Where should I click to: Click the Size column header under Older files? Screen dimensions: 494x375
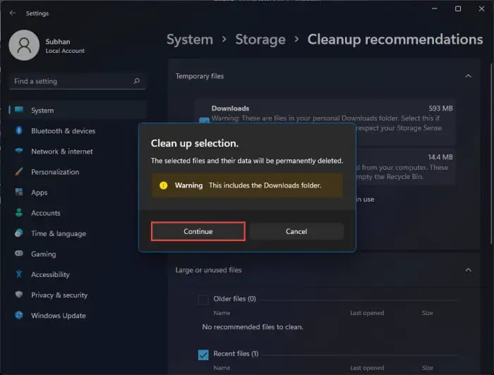tap(428, 313)
